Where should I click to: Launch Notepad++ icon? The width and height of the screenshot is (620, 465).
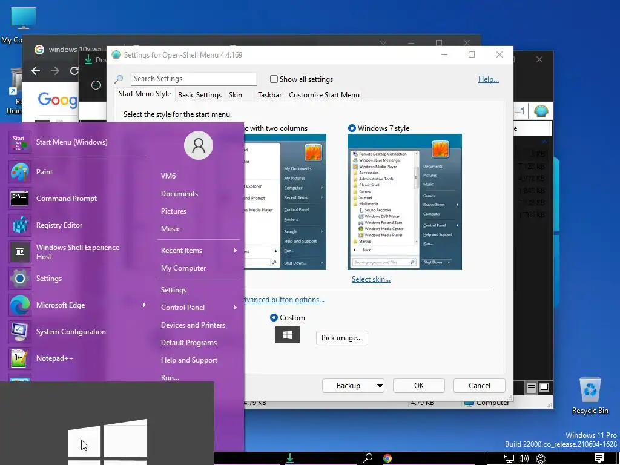[x=20, y=358]
